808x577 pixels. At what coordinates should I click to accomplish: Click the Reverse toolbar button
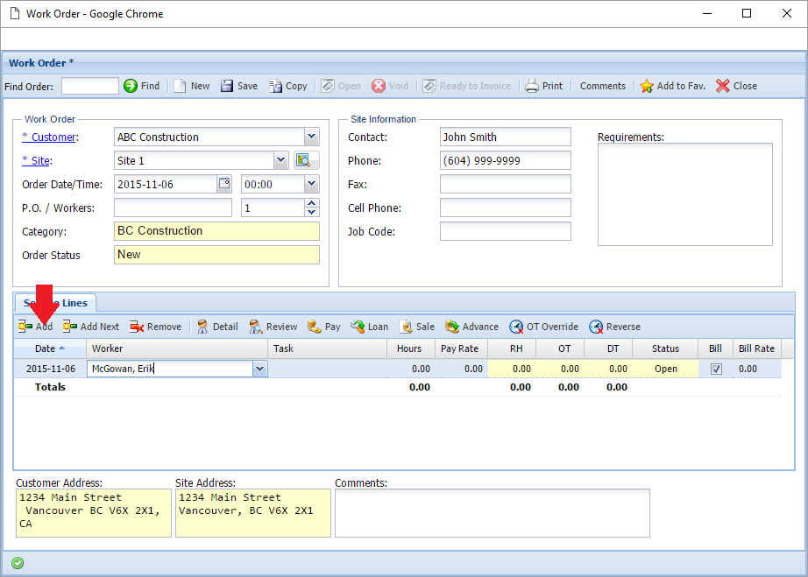(x=614, y=327)
